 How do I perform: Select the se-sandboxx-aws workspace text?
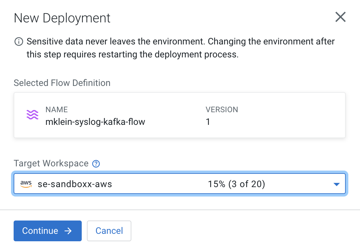tap(75, 185)
